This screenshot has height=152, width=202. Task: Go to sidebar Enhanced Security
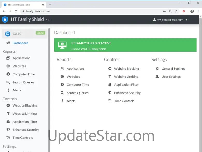26,130
